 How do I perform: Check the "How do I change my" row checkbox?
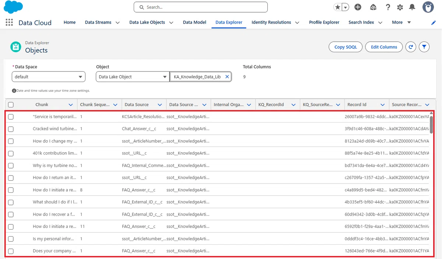pos(11,141)
